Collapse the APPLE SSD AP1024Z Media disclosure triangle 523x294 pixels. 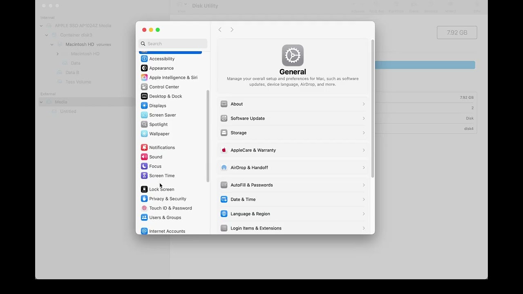click(x=41, y=26)
